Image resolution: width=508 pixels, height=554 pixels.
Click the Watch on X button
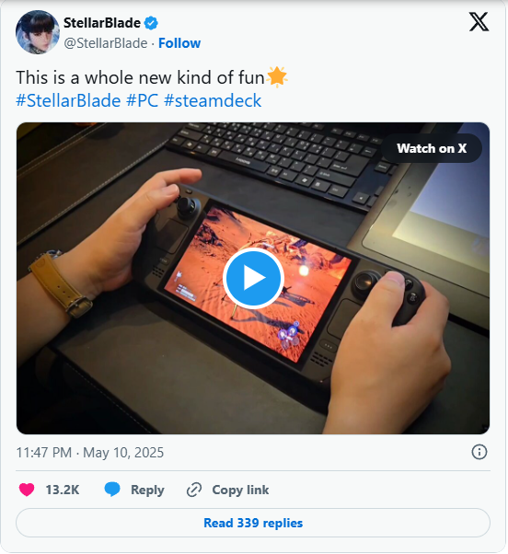(x=432, y=148)
